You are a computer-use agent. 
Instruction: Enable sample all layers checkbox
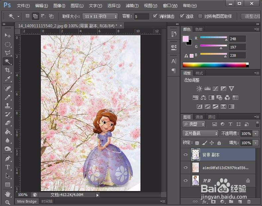click(x=200, y=16)
